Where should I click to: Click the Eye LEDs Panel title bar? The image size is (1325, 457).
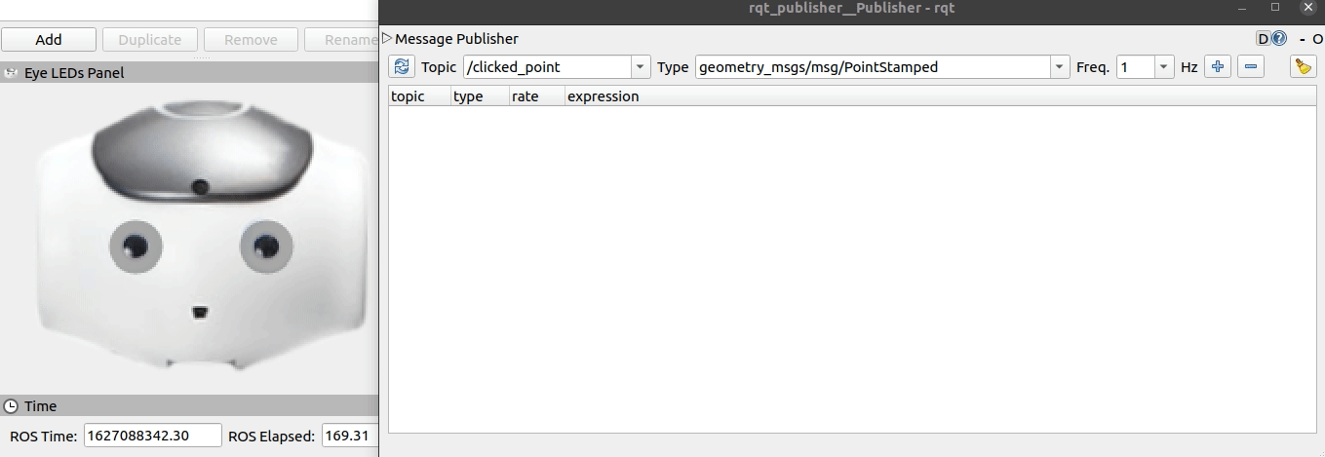click(189, 73)
